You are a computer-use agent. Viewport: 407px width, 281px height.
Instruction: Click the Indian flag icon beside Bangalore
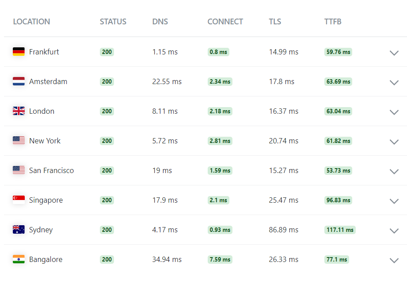19,259
